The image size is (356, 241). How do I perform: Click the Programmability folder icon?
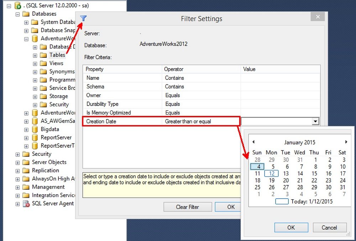[43, 80]
